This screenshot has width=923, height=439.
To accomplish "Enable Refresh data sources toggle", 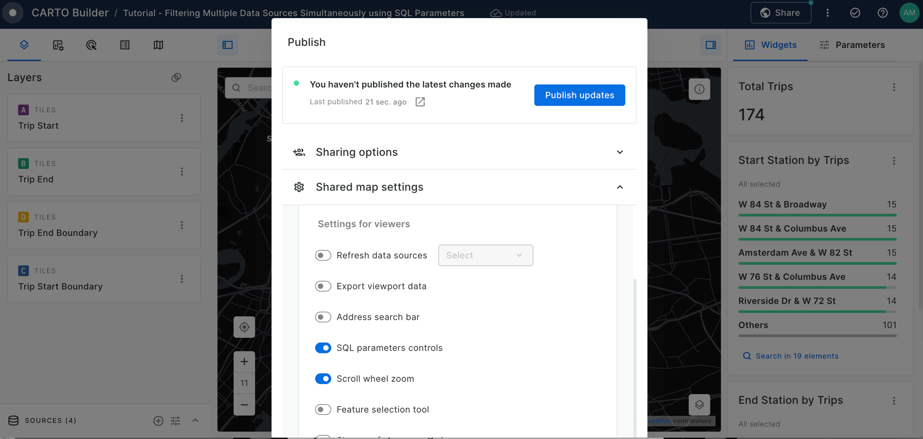I will pos(323,255).
